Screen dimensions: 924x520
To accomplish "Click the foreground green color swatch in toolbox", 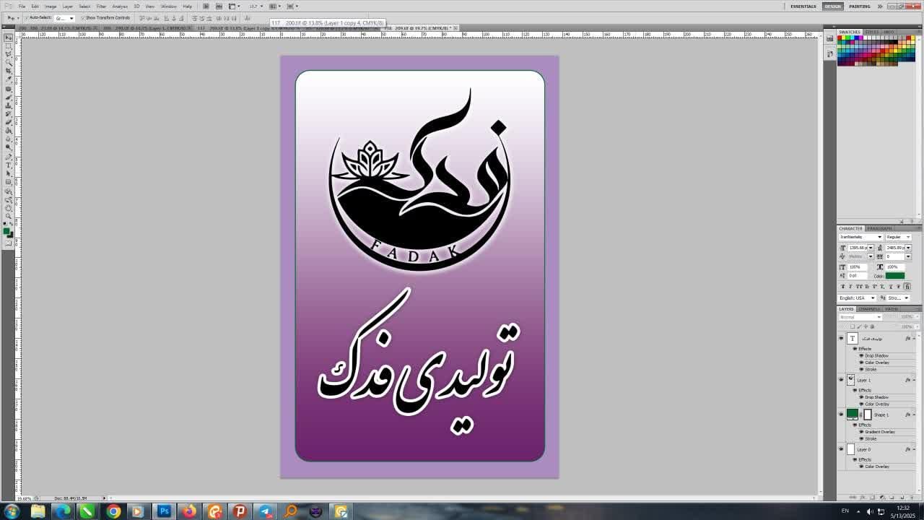I will tap(6, 231).
